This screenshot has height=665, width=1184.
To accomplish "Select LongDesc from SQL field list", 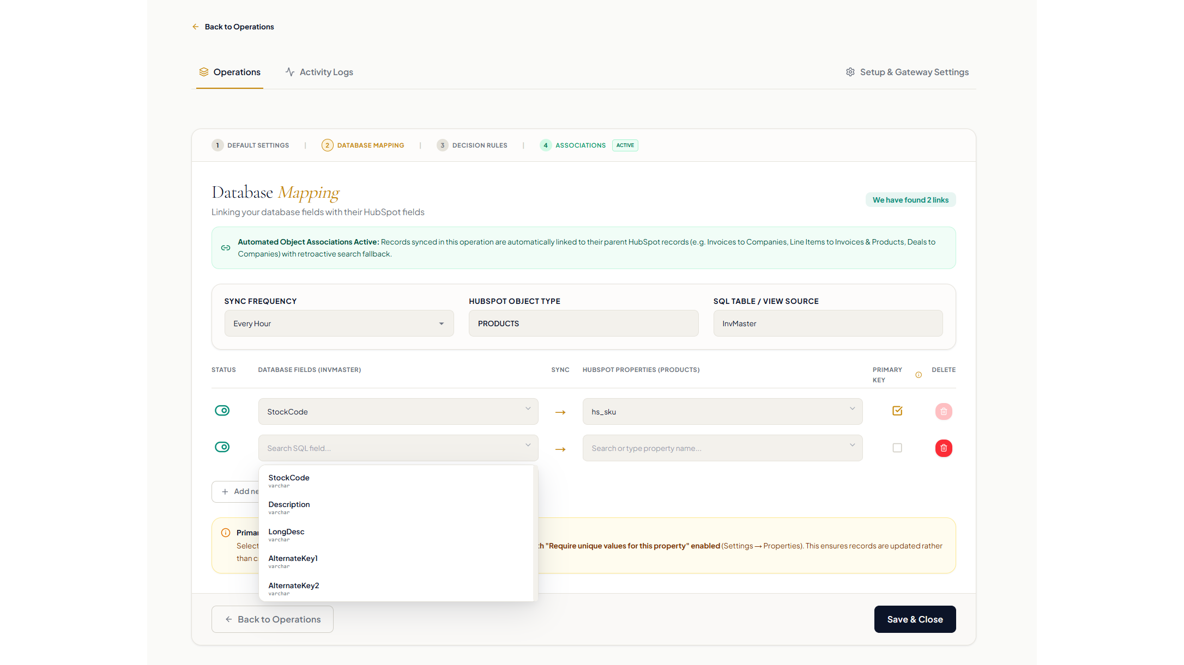I will pos(396,535).
